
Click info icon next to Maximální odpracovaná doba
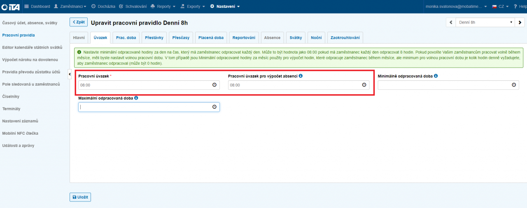[136, 98]
